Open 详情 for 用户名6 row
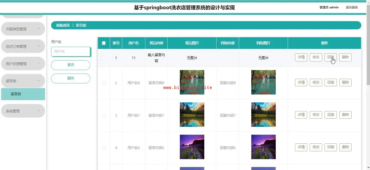This screenshot has width=370, height=170. tap(301, 147)
